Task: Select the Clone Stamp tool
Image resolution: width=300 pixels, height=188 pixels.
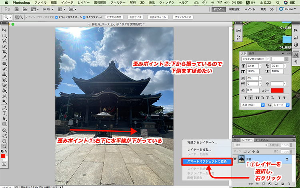Action: [4, 74]
